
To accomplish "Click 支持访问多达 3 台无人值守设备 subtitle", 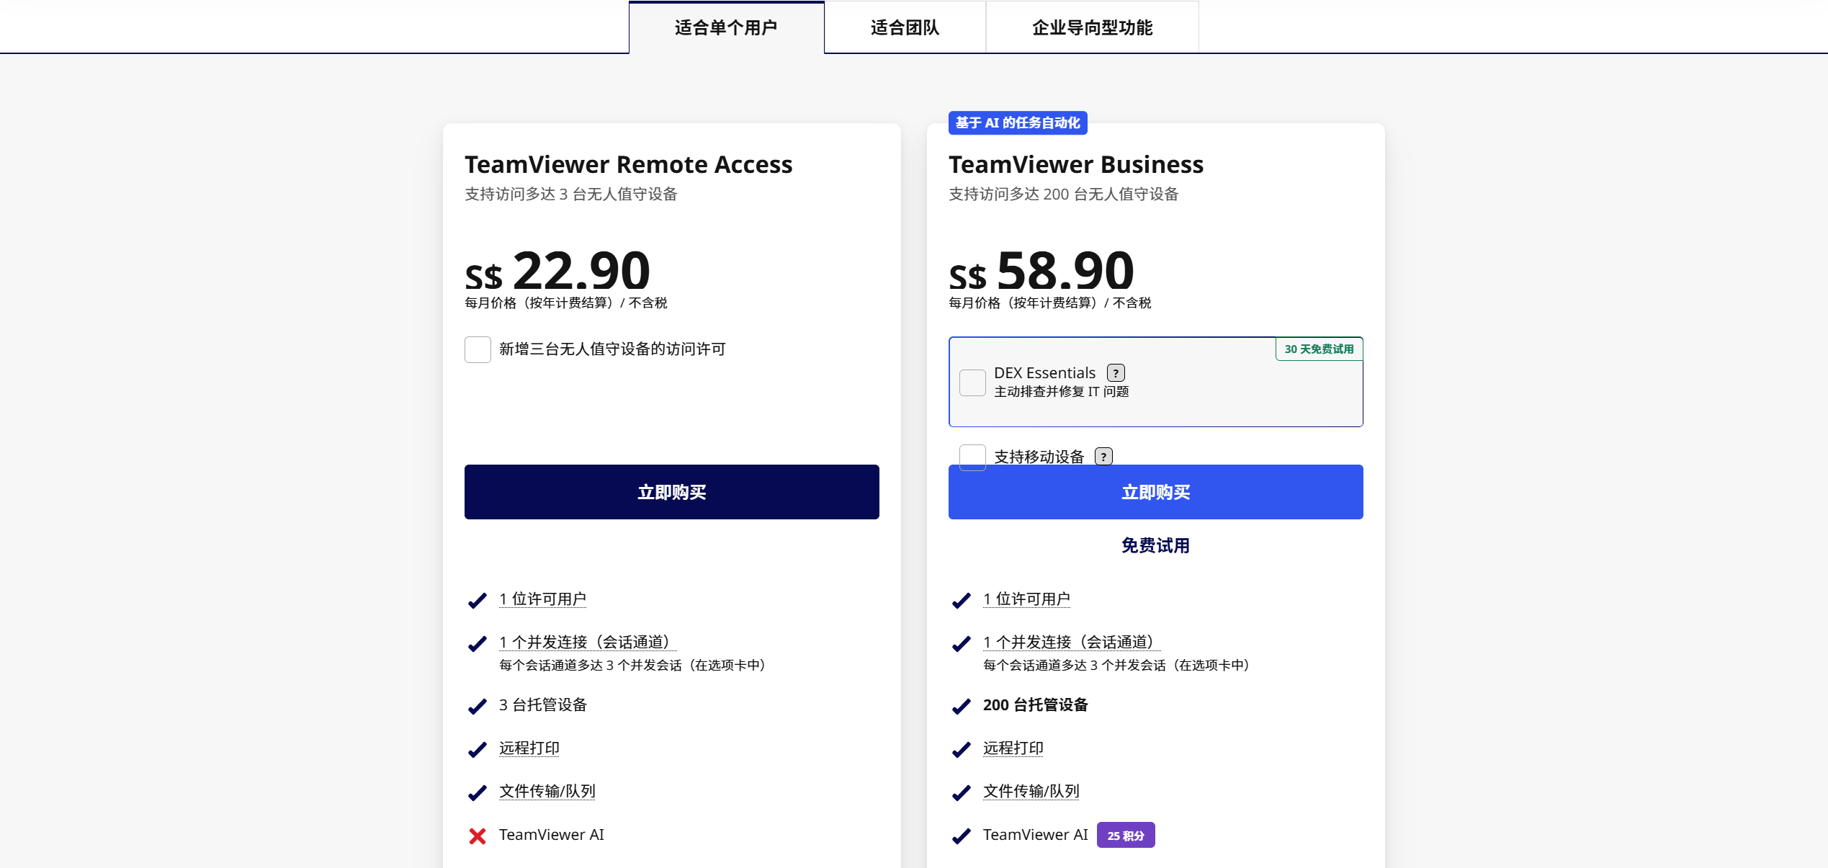I will (570, 194).
